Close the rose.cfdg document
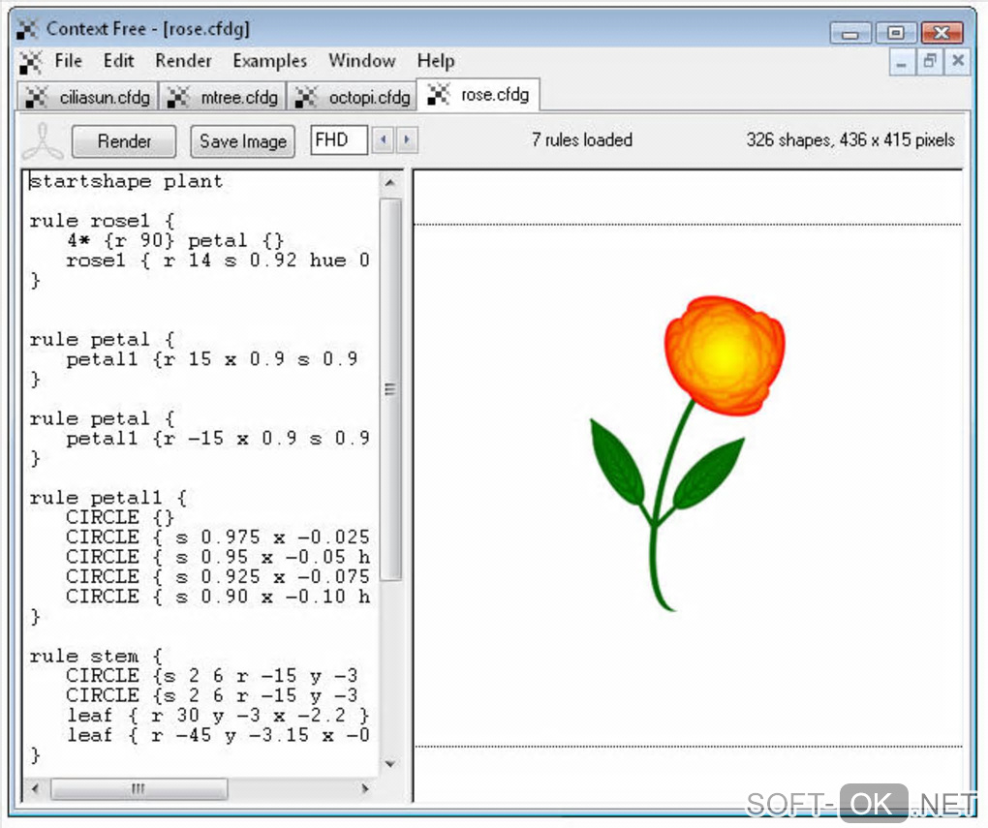988x828 pixels. [958, 62]
